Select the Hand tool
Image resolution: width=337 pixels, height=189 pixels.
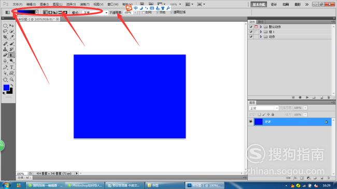(5, 79)
